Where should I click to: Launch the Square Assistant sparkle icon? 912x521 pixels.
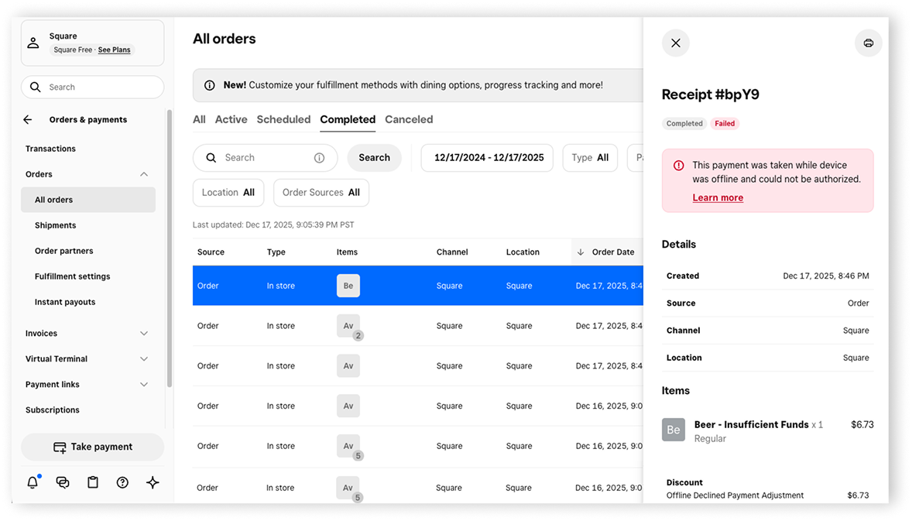point(153,482)
